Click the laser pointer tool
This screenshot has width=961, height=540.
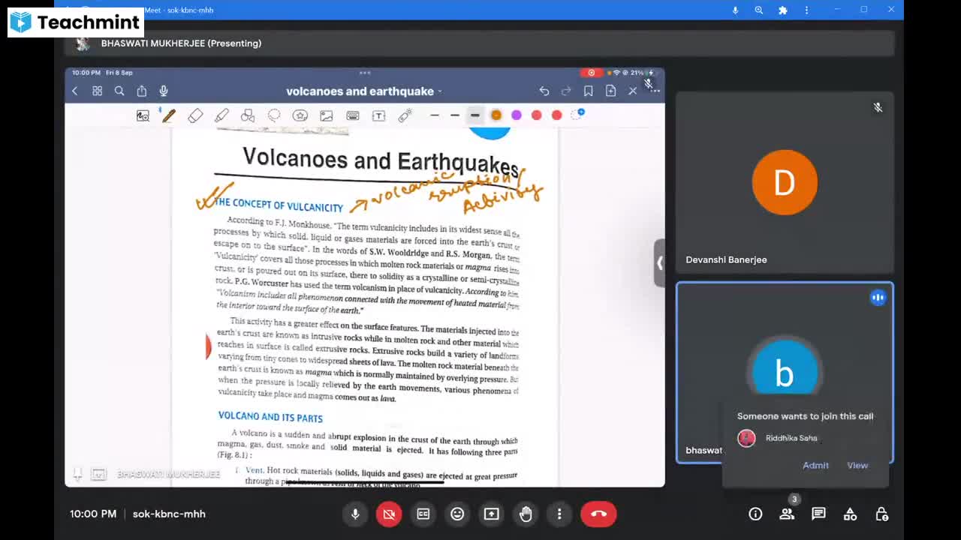click(x=405, y=115)
